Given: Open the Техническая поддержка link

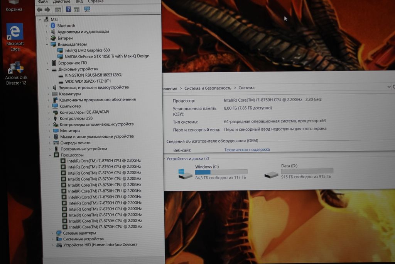Looking at the screenshot, I should click(x=247, y=150).
